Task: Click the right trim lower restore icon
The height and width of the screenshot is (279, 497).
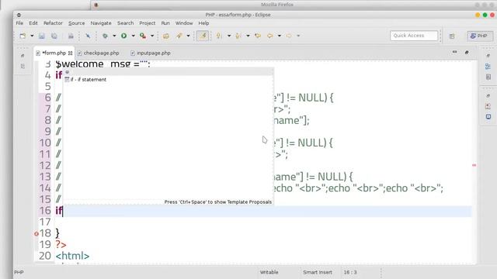Action: (x=488, y=95)
